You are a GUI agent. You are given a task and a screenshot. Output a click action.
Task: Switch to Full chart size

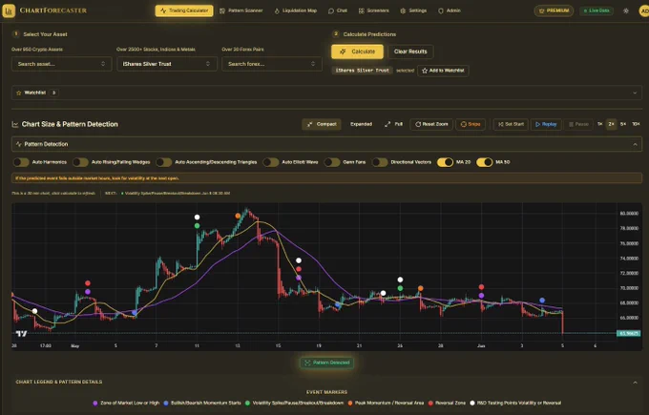pyautogui.click(x=393, y=124)
